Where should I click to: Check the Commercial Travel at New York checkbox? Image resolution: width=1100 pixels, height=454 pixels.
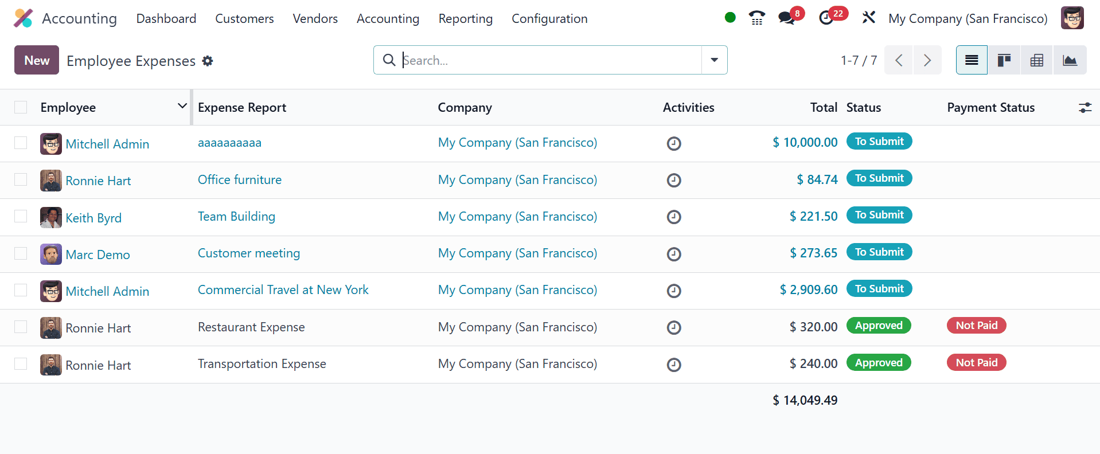click(21, 290)
